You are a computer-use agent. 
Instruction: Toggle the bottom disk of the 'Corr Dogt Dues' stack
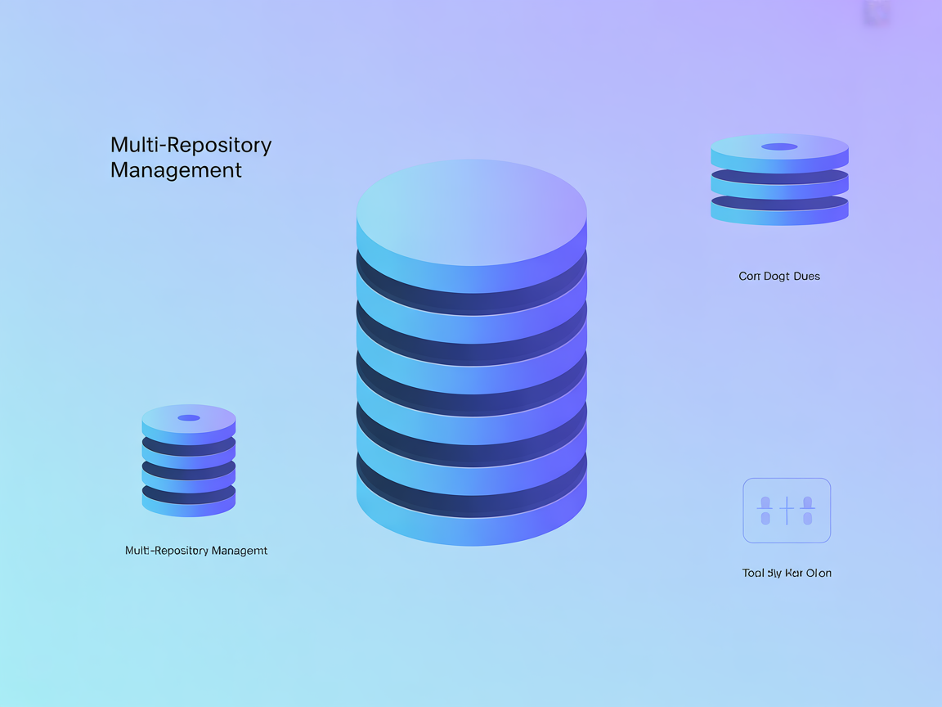778,209
